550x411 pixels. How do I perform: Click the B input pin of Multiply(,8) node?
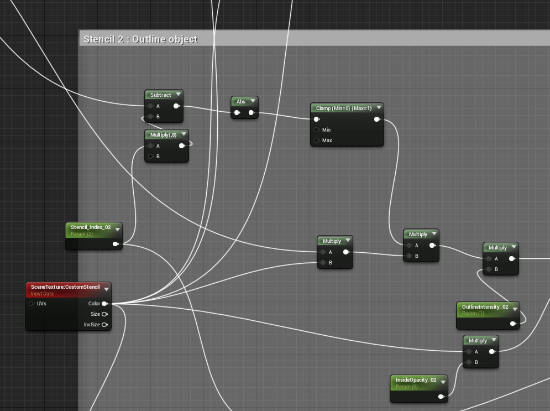tap(150, 156)
